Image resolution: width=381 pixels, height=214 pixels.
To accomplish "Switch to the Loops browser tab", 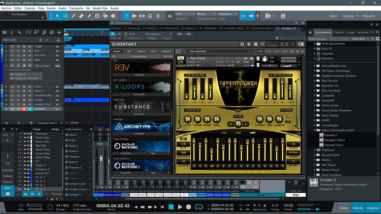I will click(x=351, y=32).
